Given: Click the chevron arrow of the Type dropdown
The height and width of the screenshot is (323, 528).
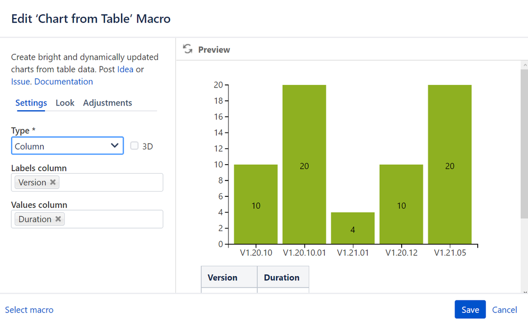Looking at the screenshot, I should [115, 146].
